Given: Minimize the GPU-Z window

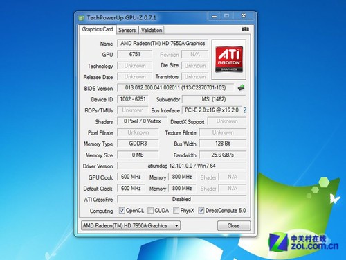Looking at the screenshot, I should click(215, 16).
